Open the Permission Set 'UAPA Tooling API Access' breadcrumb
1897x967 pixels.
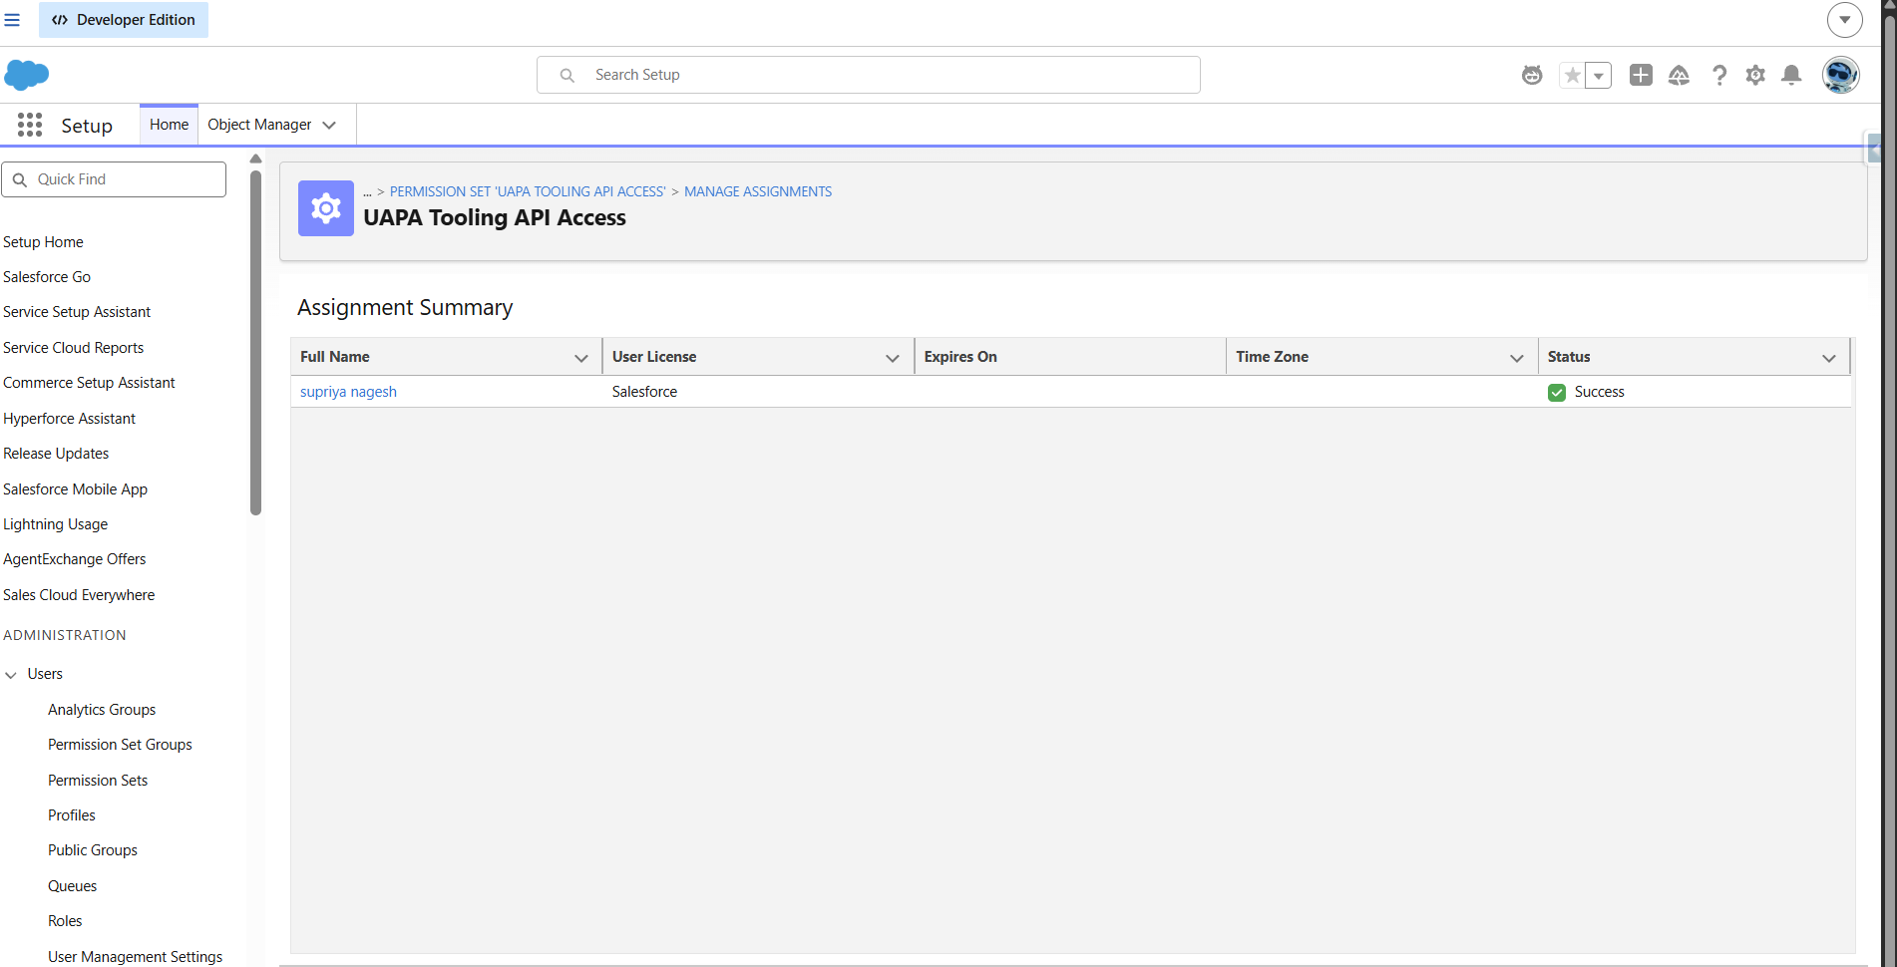pos(528,191)
